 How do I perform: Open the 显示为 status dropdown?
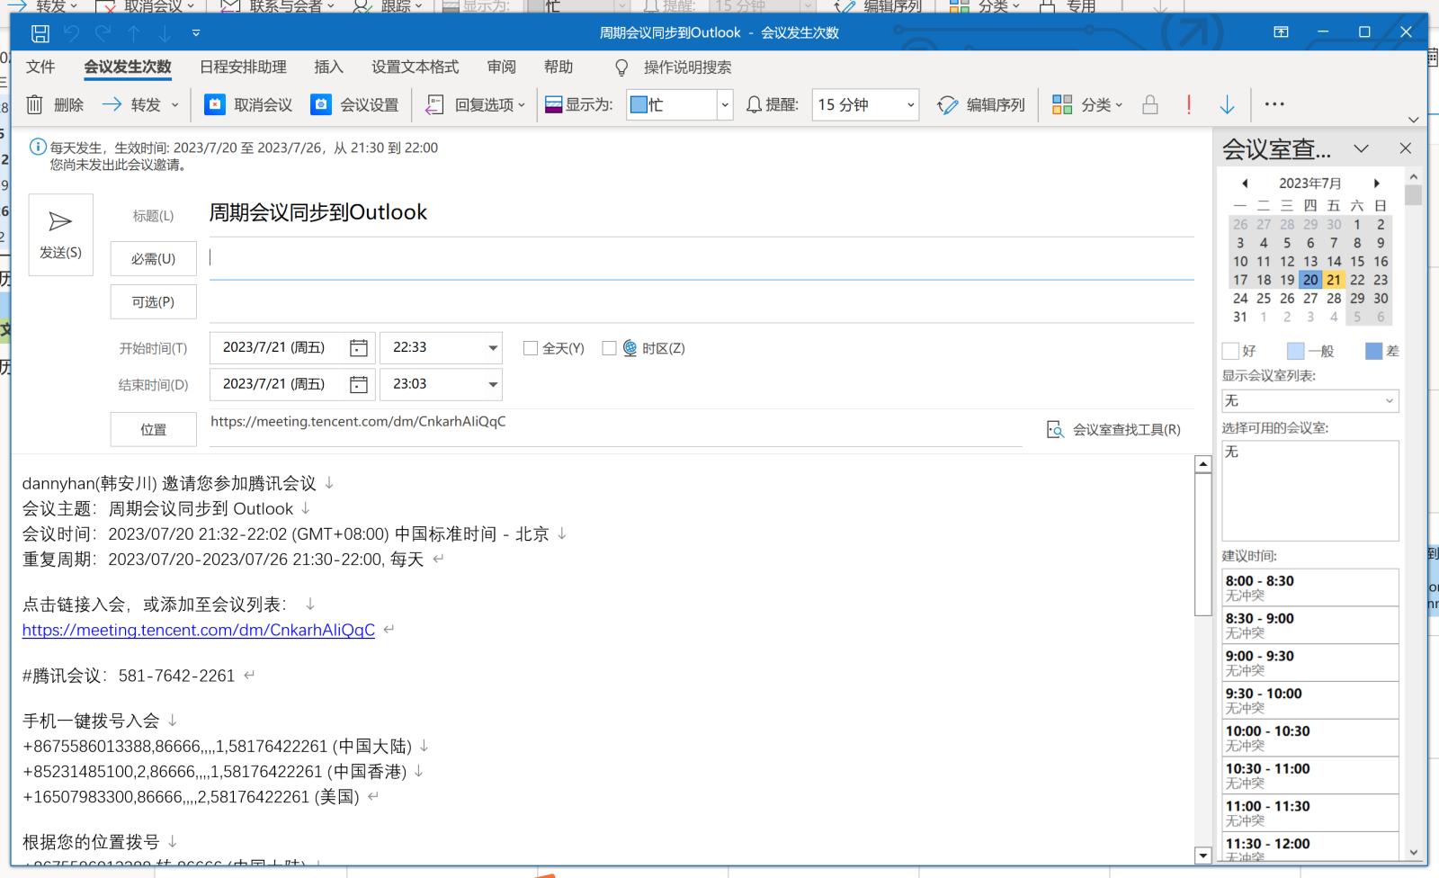(724, 104)
